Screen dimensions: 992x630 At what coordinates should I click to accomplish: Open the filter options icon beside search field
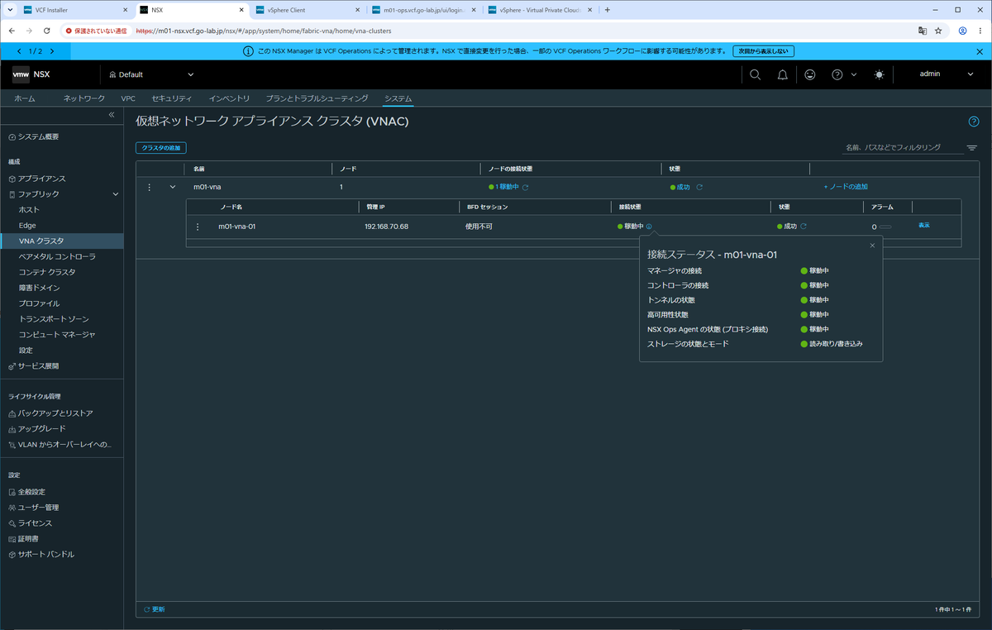tap(972, 148)
